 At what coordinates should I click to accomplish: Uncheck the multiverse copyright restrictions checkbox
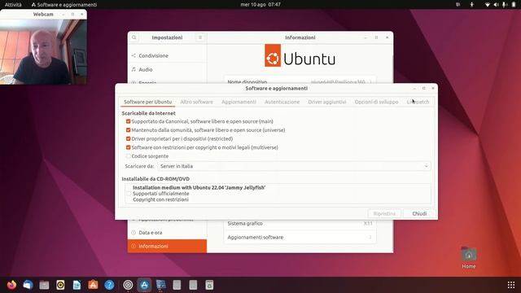click(129, 147)
